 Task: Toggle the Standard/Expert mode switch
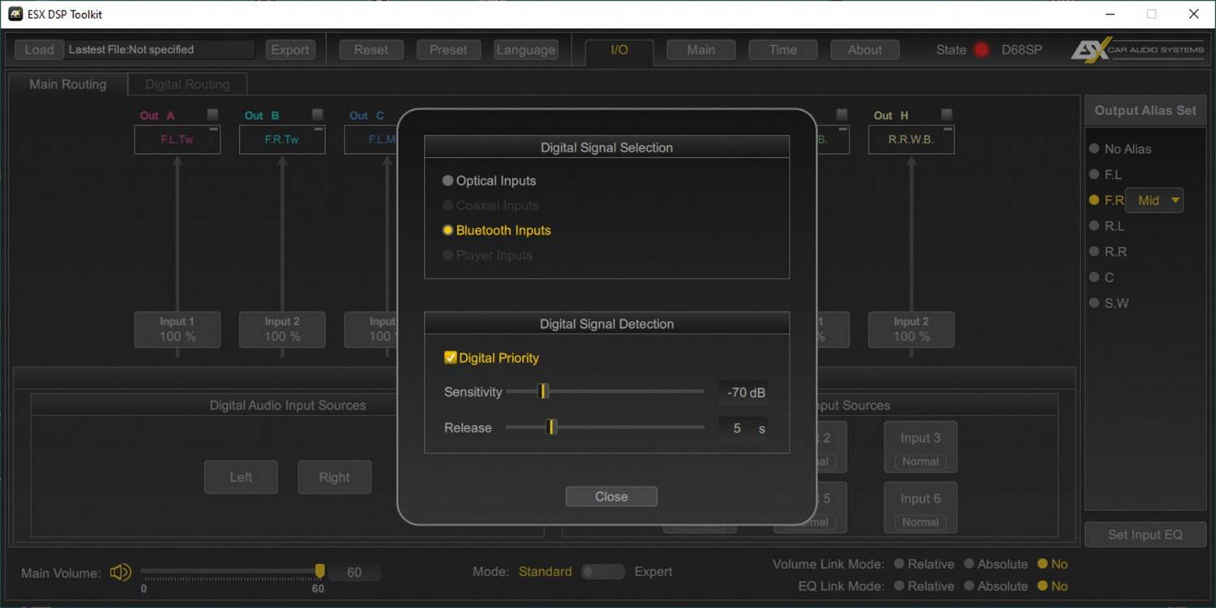603,572
